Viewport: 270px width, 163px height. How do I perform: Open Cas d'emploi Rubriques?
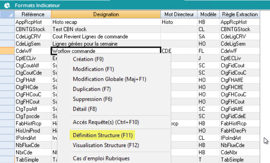coord(101,158)
